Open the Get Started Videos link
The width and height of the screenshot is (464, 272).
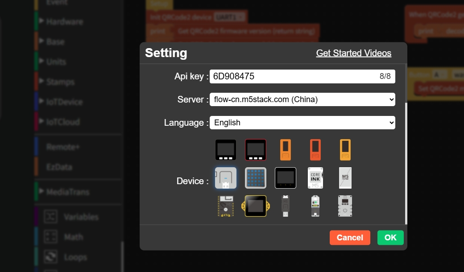click(x=353, y=53)
